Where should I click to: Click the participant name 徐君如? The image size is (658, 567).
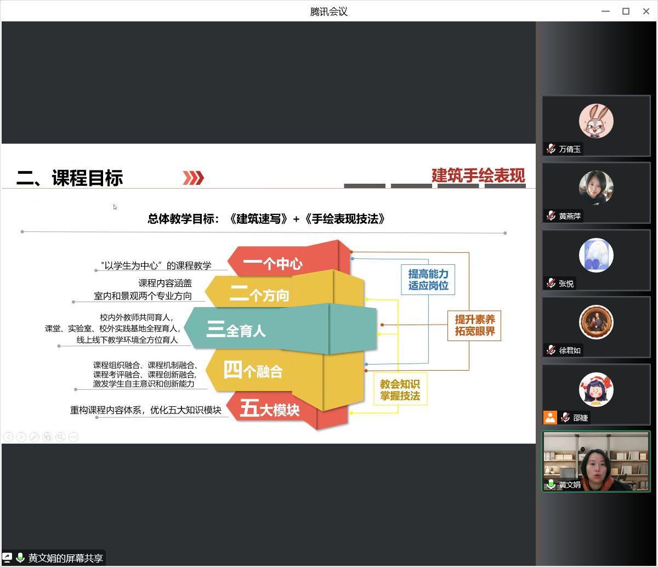[x=570, y=351]
